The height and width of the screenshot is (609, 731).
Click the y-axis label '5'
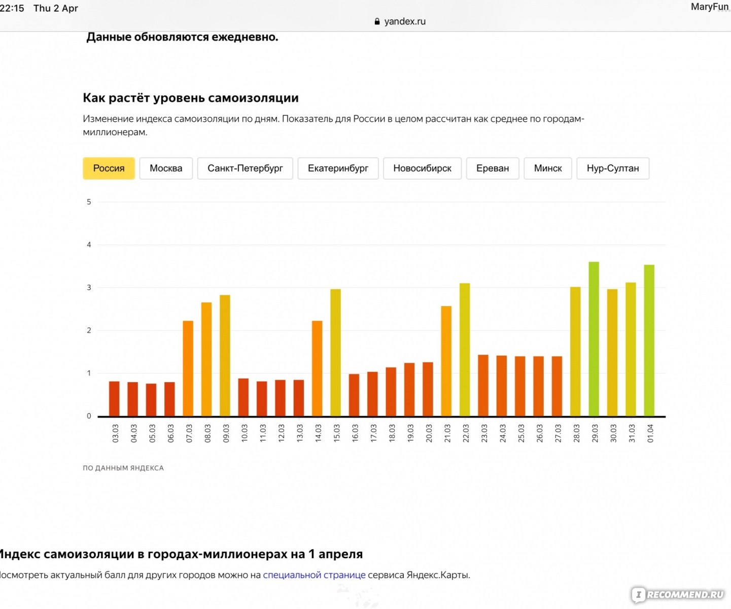point(89,202)
